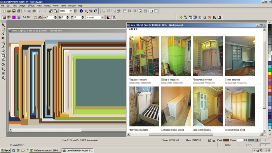This screenshot has width=272, height=153.
Task: Toggle the solid square mask visibility button
Action: [x=151, y=11]
